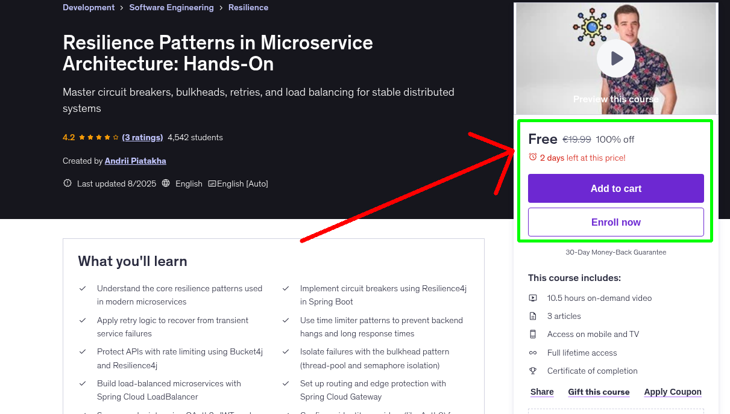Click the globe icon next to English language
The image size is (730, 414).
coord(166,184)
